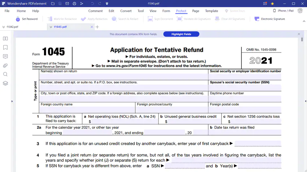The width and height of the screenshot is (307, 172).
Task: Toggle the light theme sun icon
Action: pos(272,4)
